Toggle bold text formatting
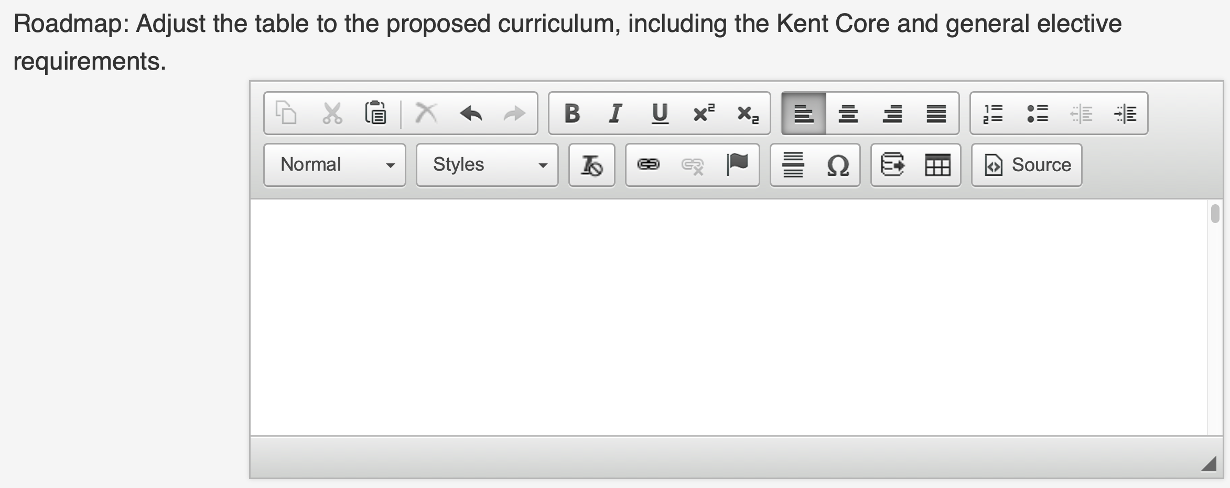Viewport: 1230px width, 488px height. pos(572,113)
